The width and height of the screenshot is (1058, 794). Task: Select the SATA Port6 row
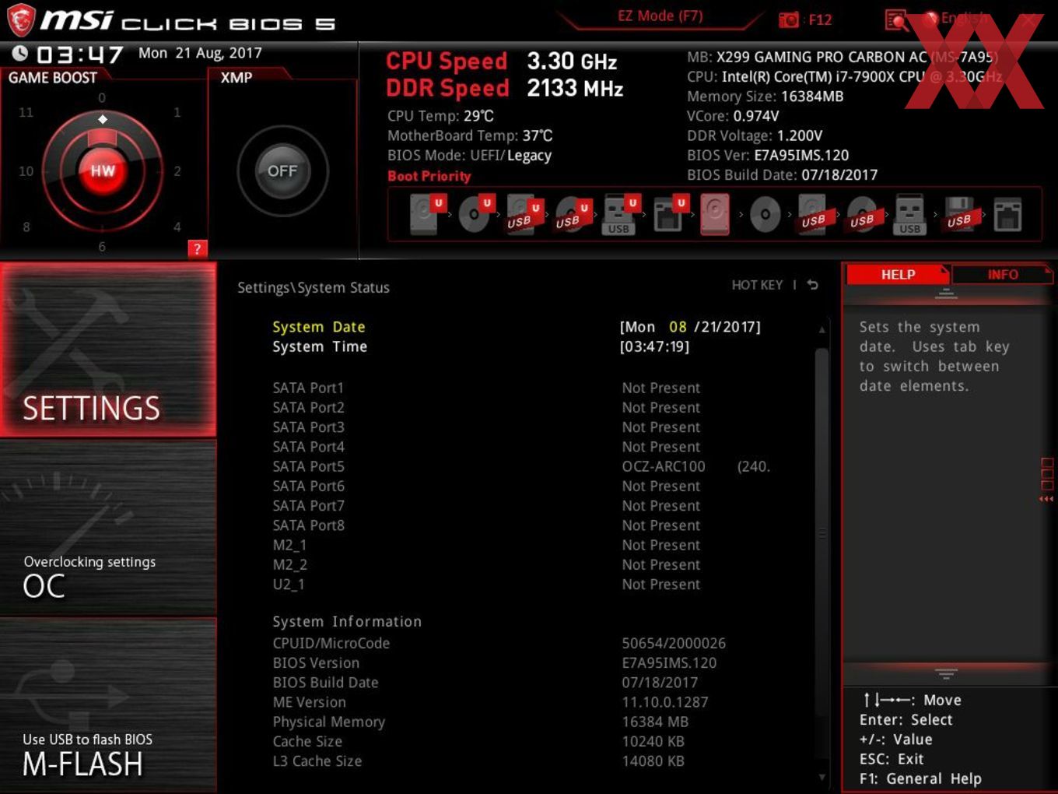[x=486, y=486]
